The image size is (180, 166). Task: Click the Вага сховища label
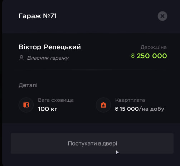click(56, 100)
